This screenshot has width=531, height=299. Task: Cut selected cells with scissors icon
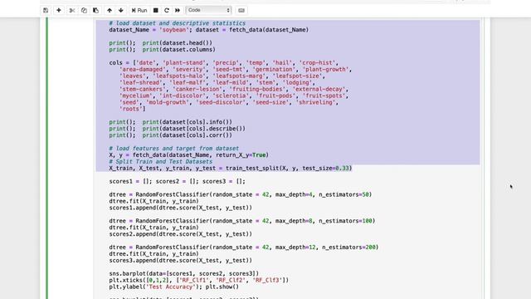click(72, 11)
